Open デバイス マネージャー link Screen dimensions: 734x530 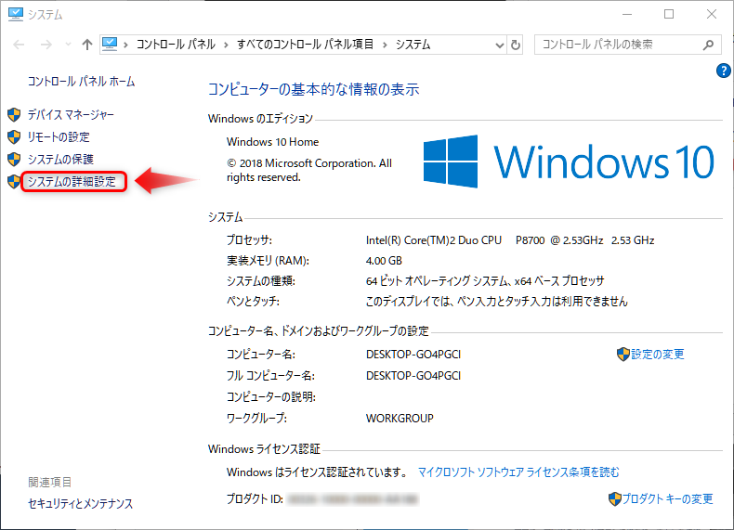tap(71, 114)
